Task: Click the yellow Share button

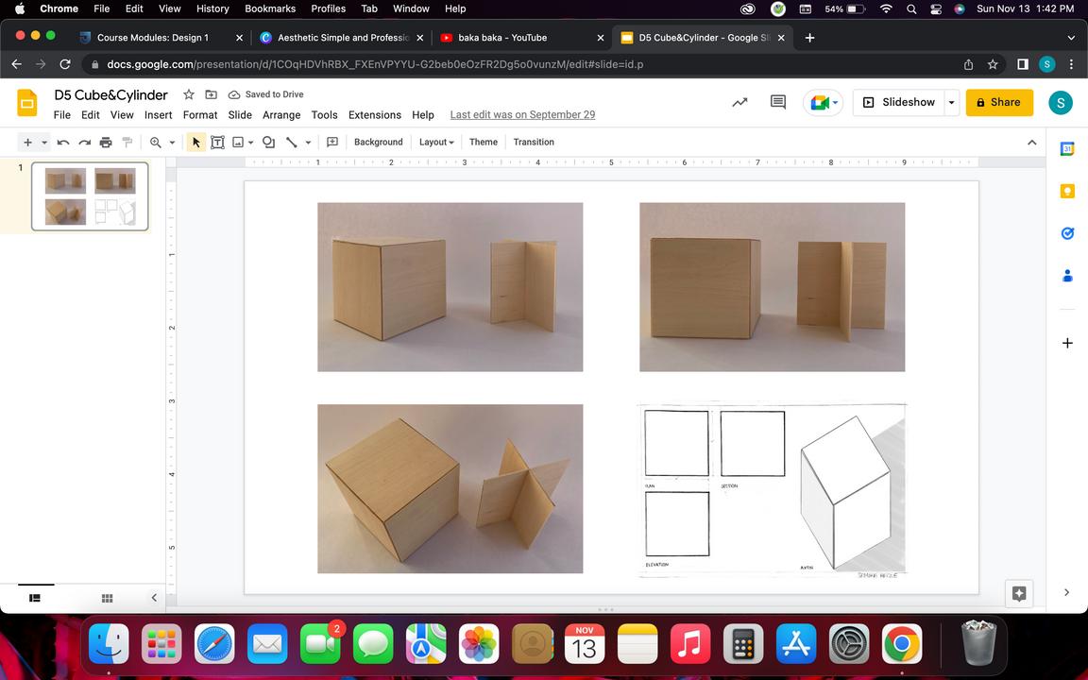Action: (999, 102)
